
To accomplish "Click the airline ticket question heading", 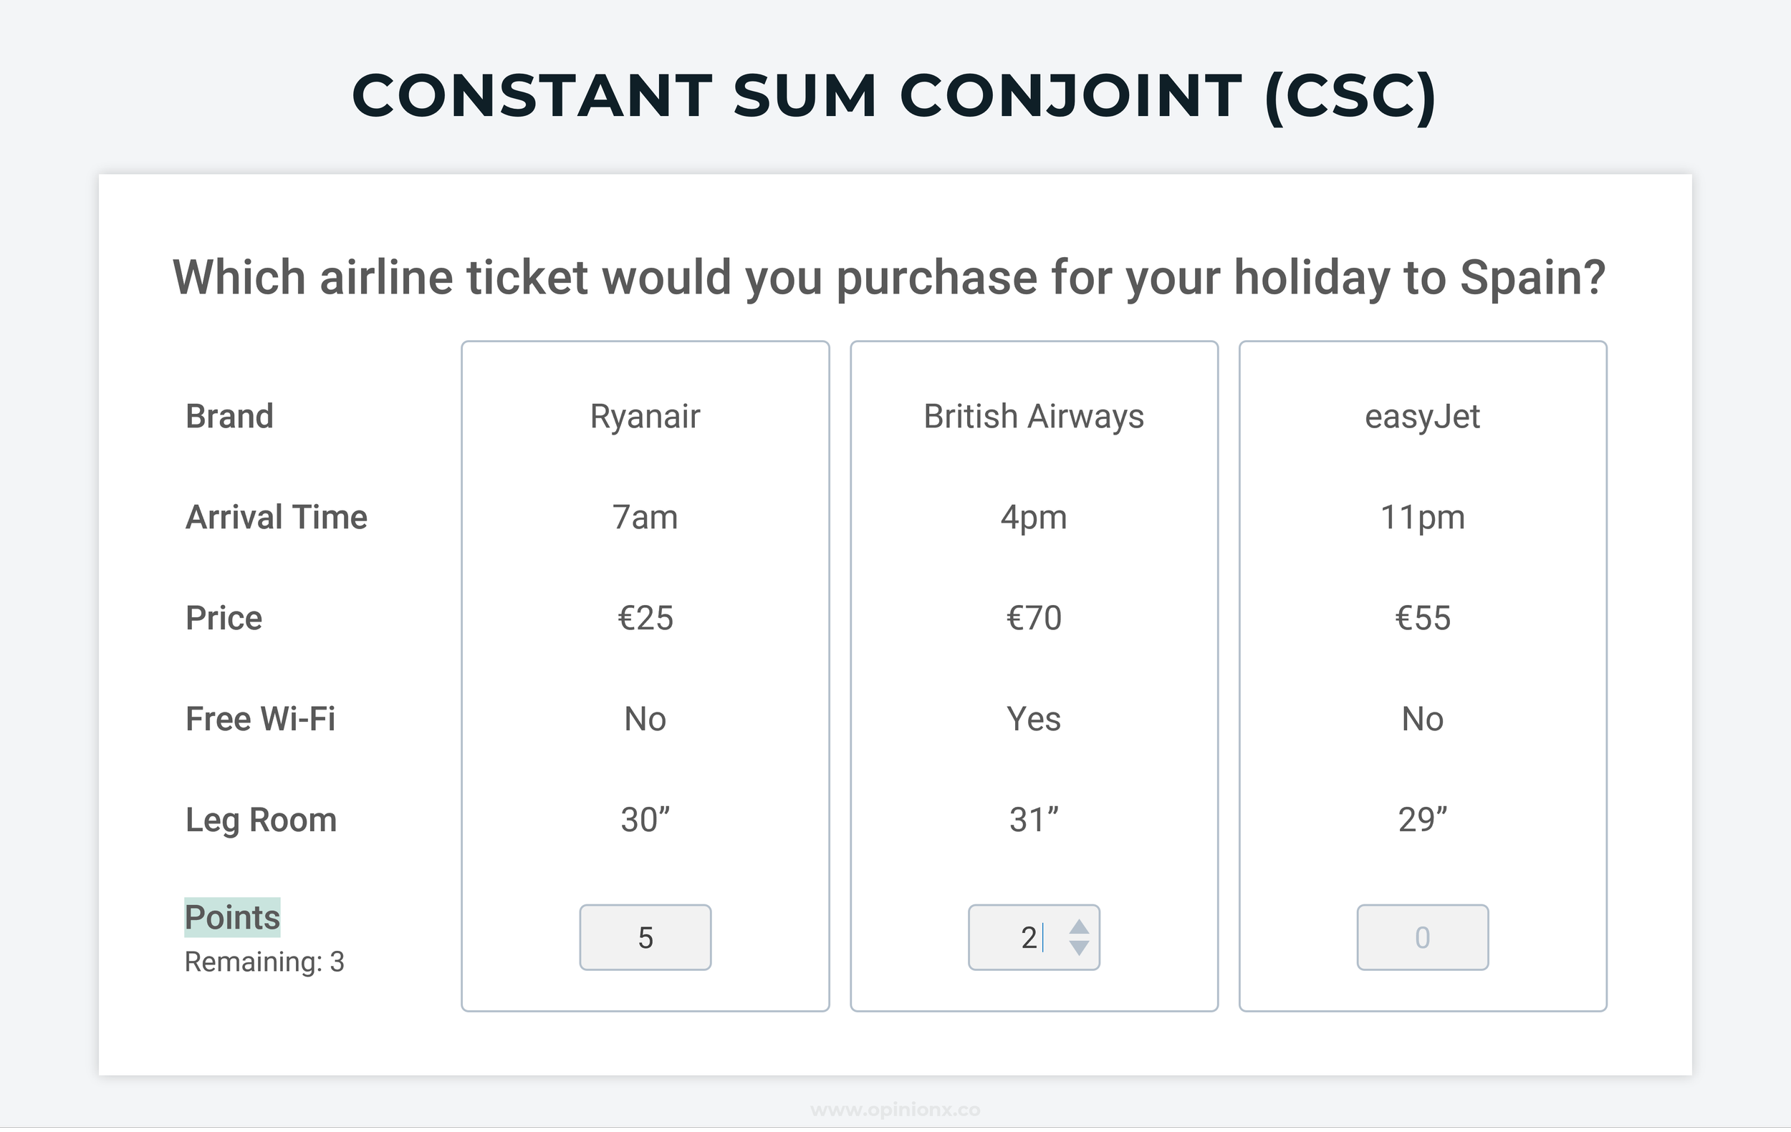I will pos(889,278).
